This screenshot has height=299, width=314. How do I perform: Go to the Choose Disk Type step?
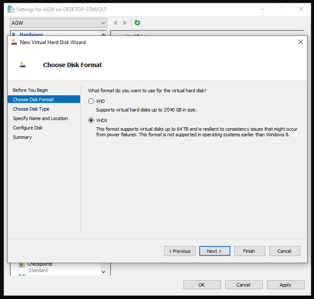click(31, 109)
